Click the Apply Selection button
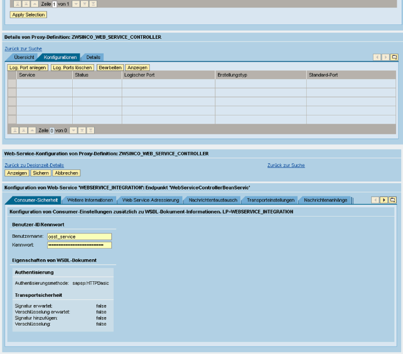The width and height of the screenshot is (403, 354). point(28,14)
